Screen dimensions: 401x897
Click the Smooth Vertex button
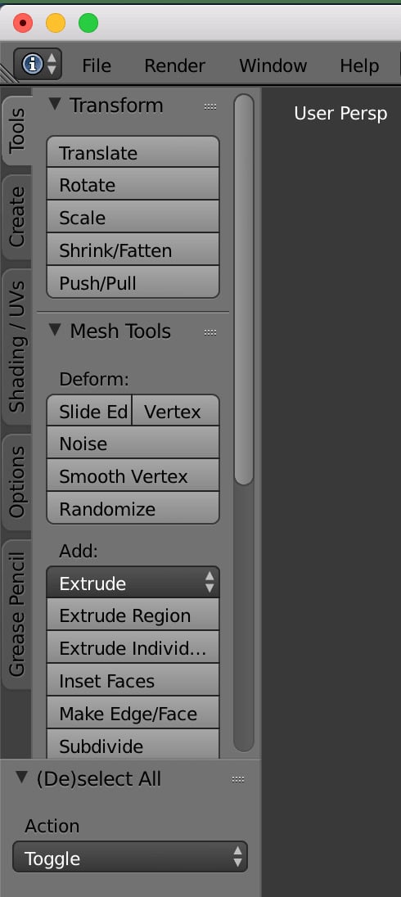[133, 476]
